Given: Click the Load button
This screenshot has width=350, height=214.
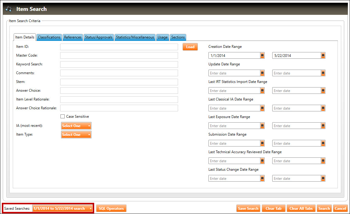Looking at the screenshot, I should [190, 47].
